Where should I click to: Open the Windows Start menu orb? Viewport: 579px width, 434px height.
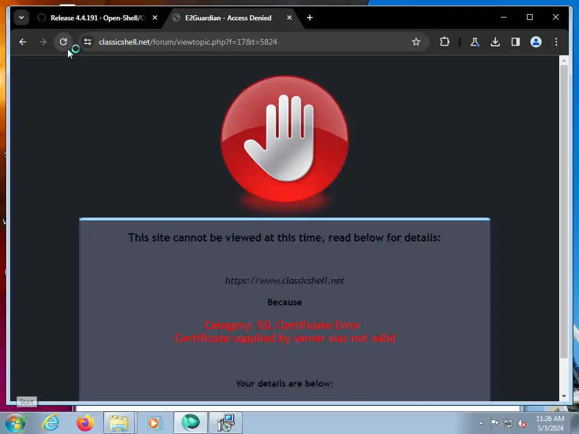[15, 423]
